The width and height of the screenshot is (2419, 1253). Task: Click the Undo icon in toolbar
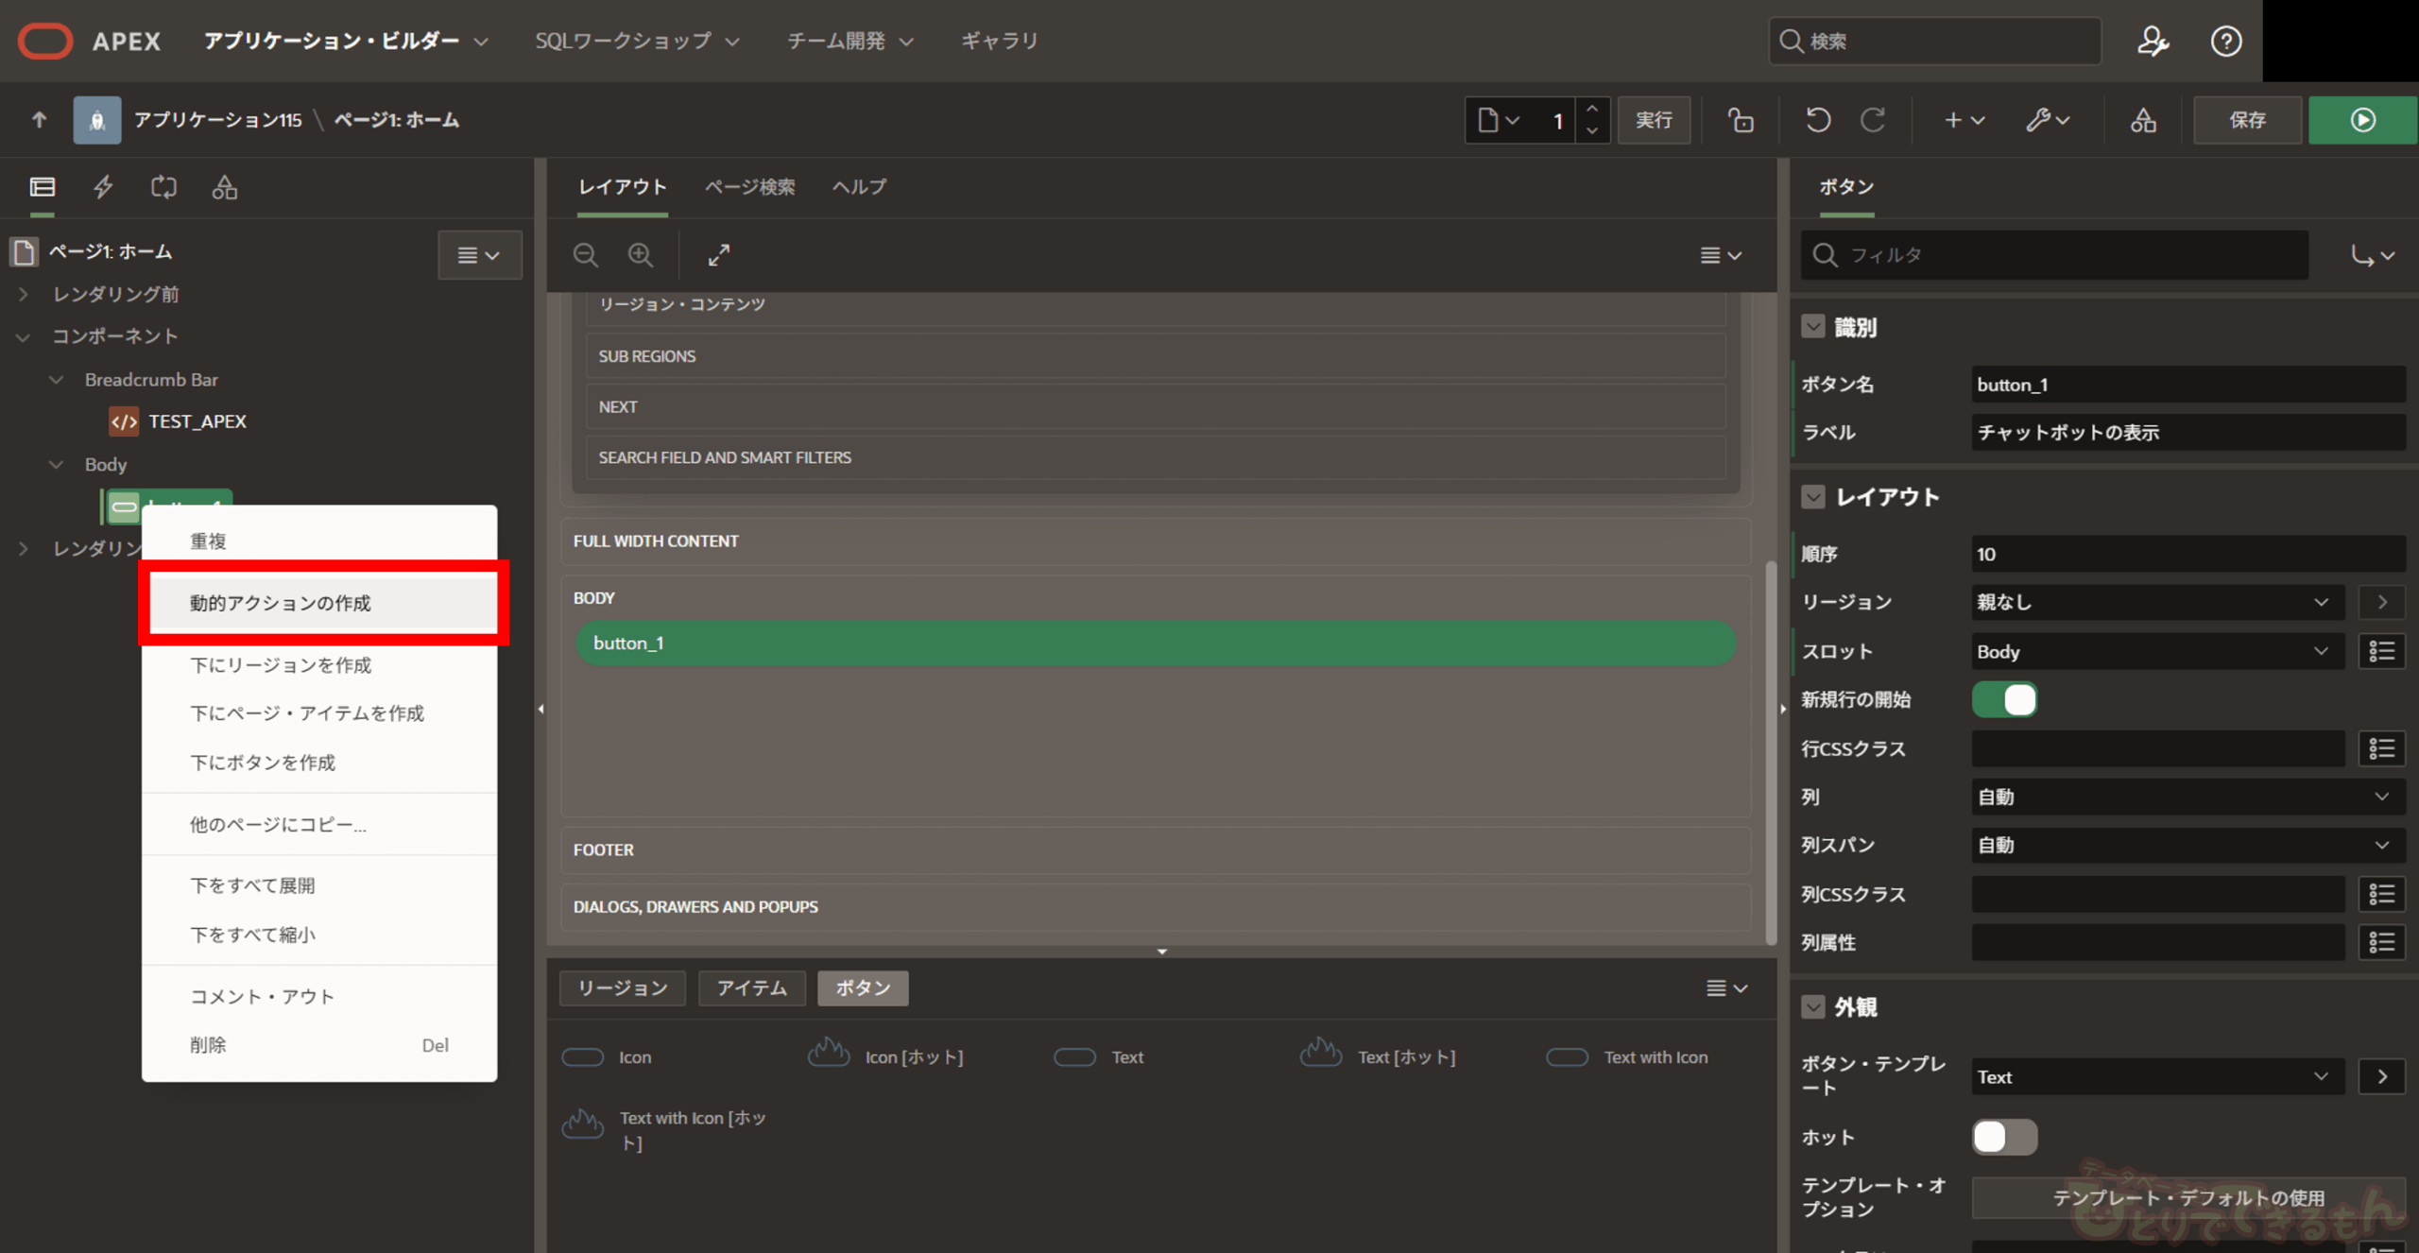tap(1817, 120)
